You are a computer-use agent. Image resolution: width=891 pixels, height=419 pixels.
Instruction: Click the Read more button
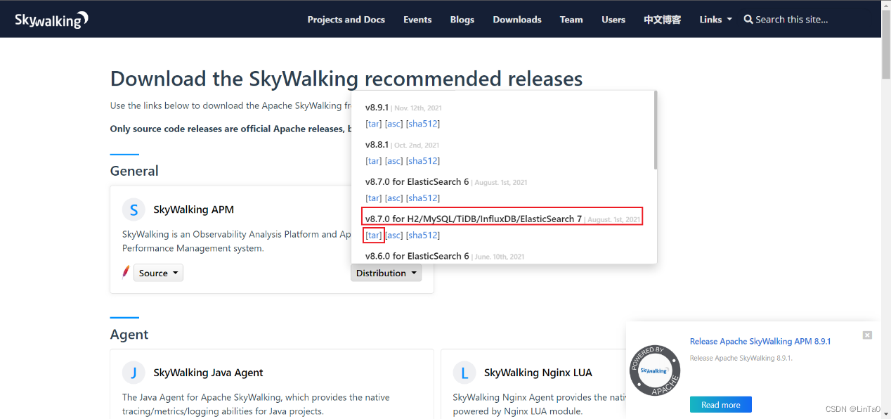[721, 405]
